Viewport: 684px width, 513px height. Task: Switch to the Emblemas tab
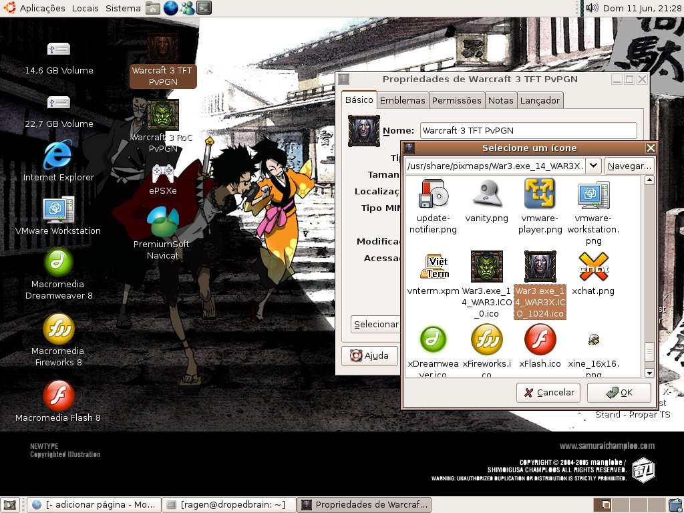[402, 100]
